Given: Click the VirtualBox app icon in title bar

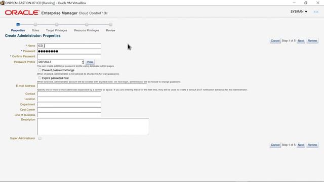Looking at the screenshot, I should pyautogui.click(x=2, y=3).
